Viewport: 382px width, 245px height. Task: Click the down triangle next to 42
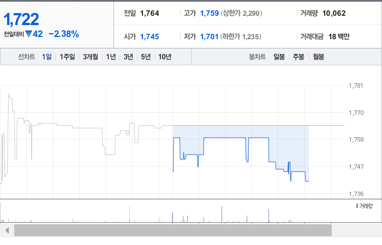tap(28, 34)
